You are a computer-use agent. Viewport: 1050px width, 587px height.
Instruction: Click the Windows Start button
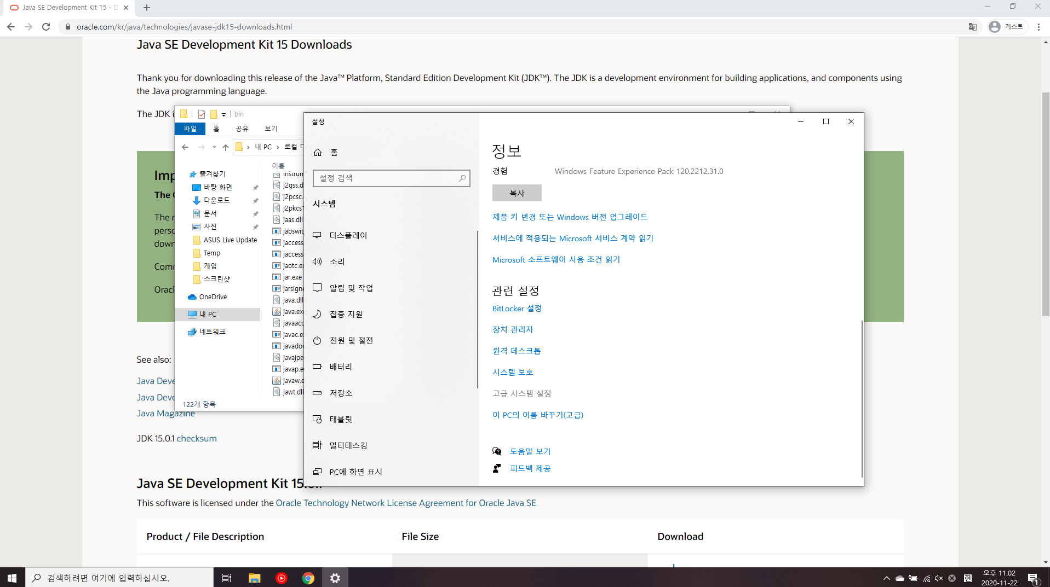click(x=12, y=578)
